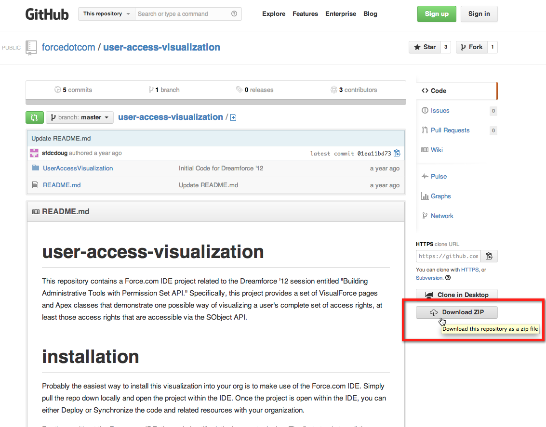Open the branch: master selector

tap(80, 117)
